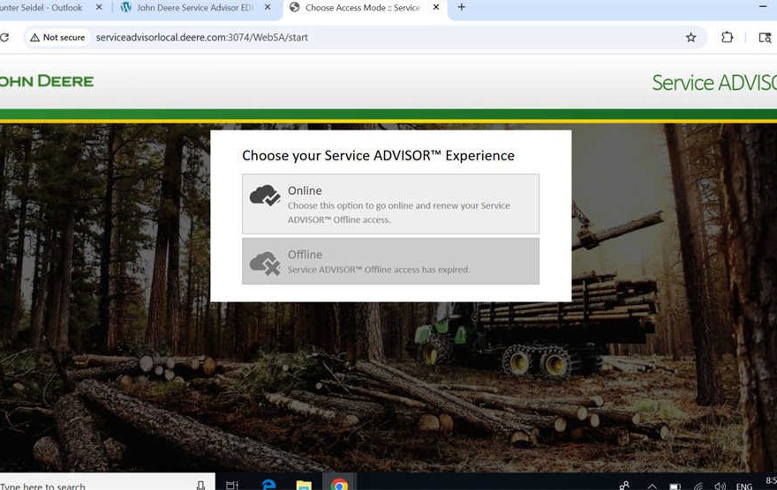Open Task View from the taskbar
This screenshot has width=777, height=490.
[x=232, y=486]
